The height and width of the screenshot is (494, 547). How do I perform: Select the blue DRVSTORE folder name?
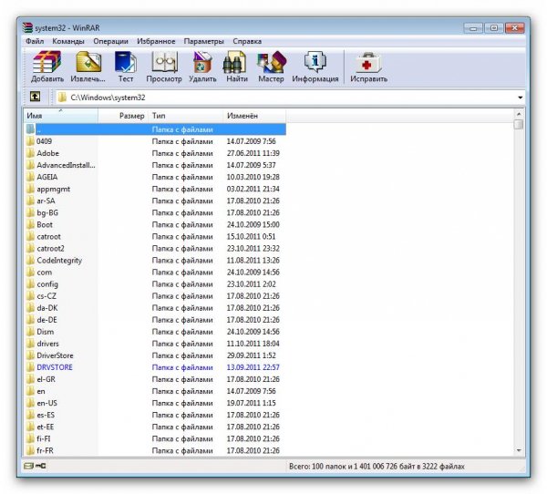pyautogui.click(x=55, y=367)
